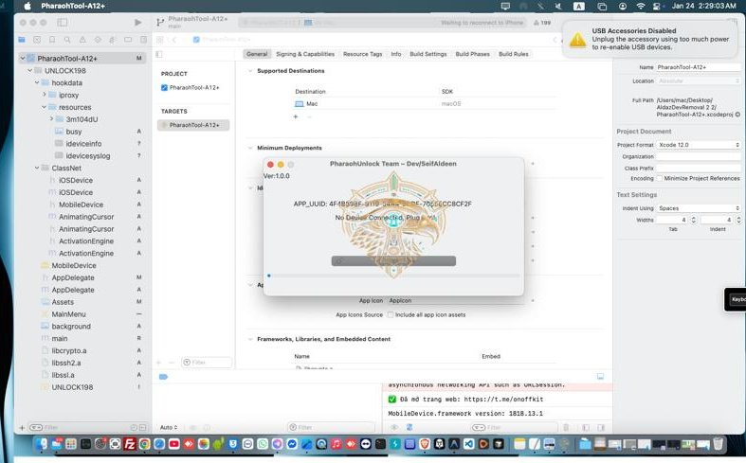Show only the console pane icon
This screenshot has width=746, height=463.
[601, 427]
